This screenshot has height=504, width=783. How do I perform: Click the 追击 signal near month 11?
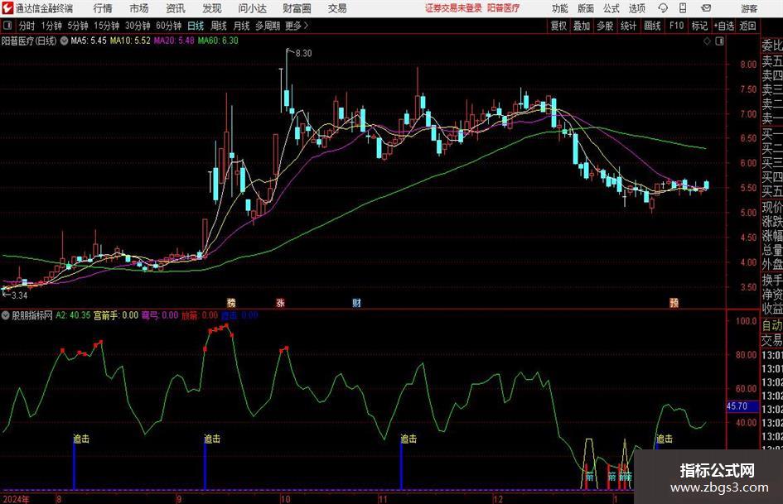click(409, 439)
